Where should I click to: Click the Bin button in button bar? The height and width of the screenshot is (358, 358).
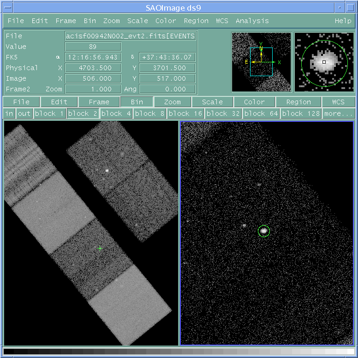(137, 102)
